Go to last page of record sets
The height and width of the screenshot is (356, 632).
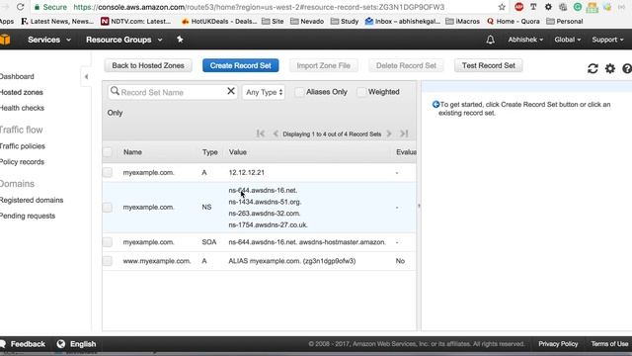point(404,133)
